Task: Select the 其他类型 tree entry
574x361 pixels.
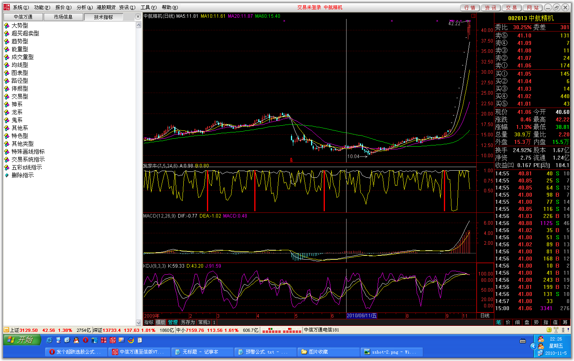Action: click(x=22, y=144)
